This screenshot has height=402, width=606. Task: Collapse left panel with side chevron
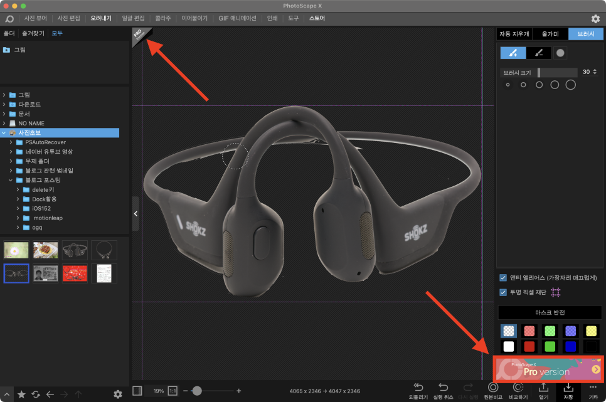[136, 214]
